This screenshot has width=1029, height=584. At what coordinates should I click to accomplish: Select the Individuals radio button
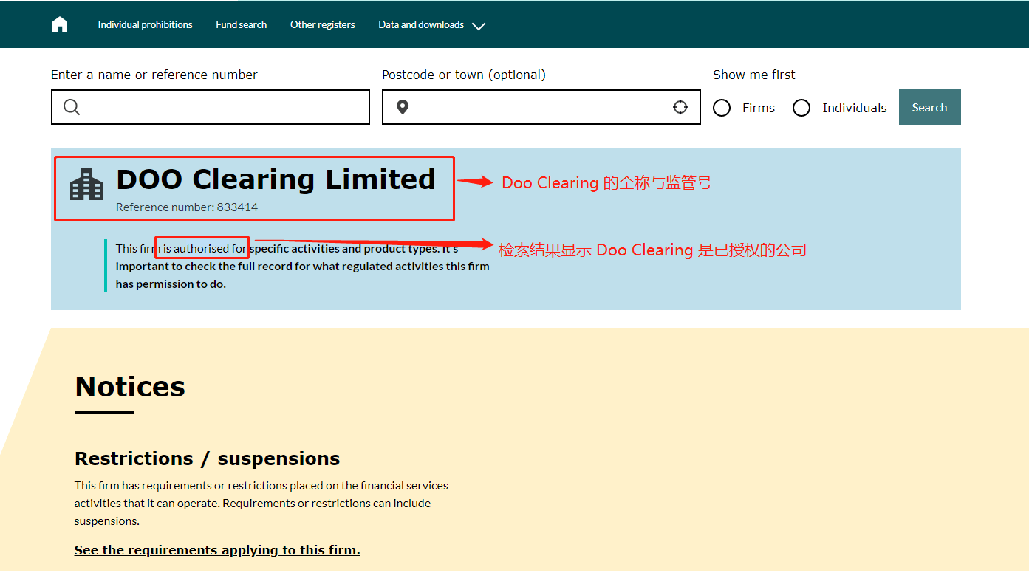click(801, 107)
